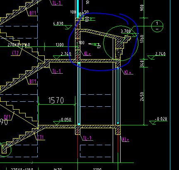Select the 1670 dimension text at bottom
This screenshot has width=179, height=170.
(58, 169)
